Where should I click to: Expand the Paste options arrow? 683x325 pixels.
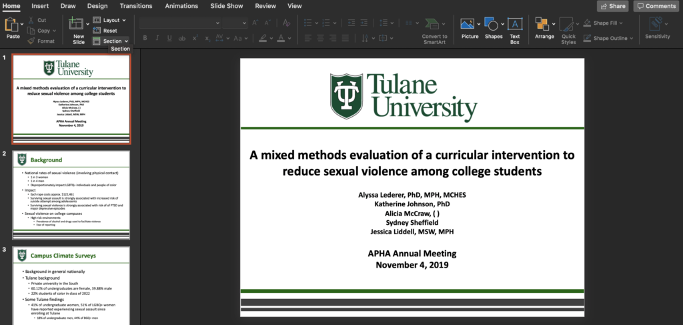click(22, 25)
